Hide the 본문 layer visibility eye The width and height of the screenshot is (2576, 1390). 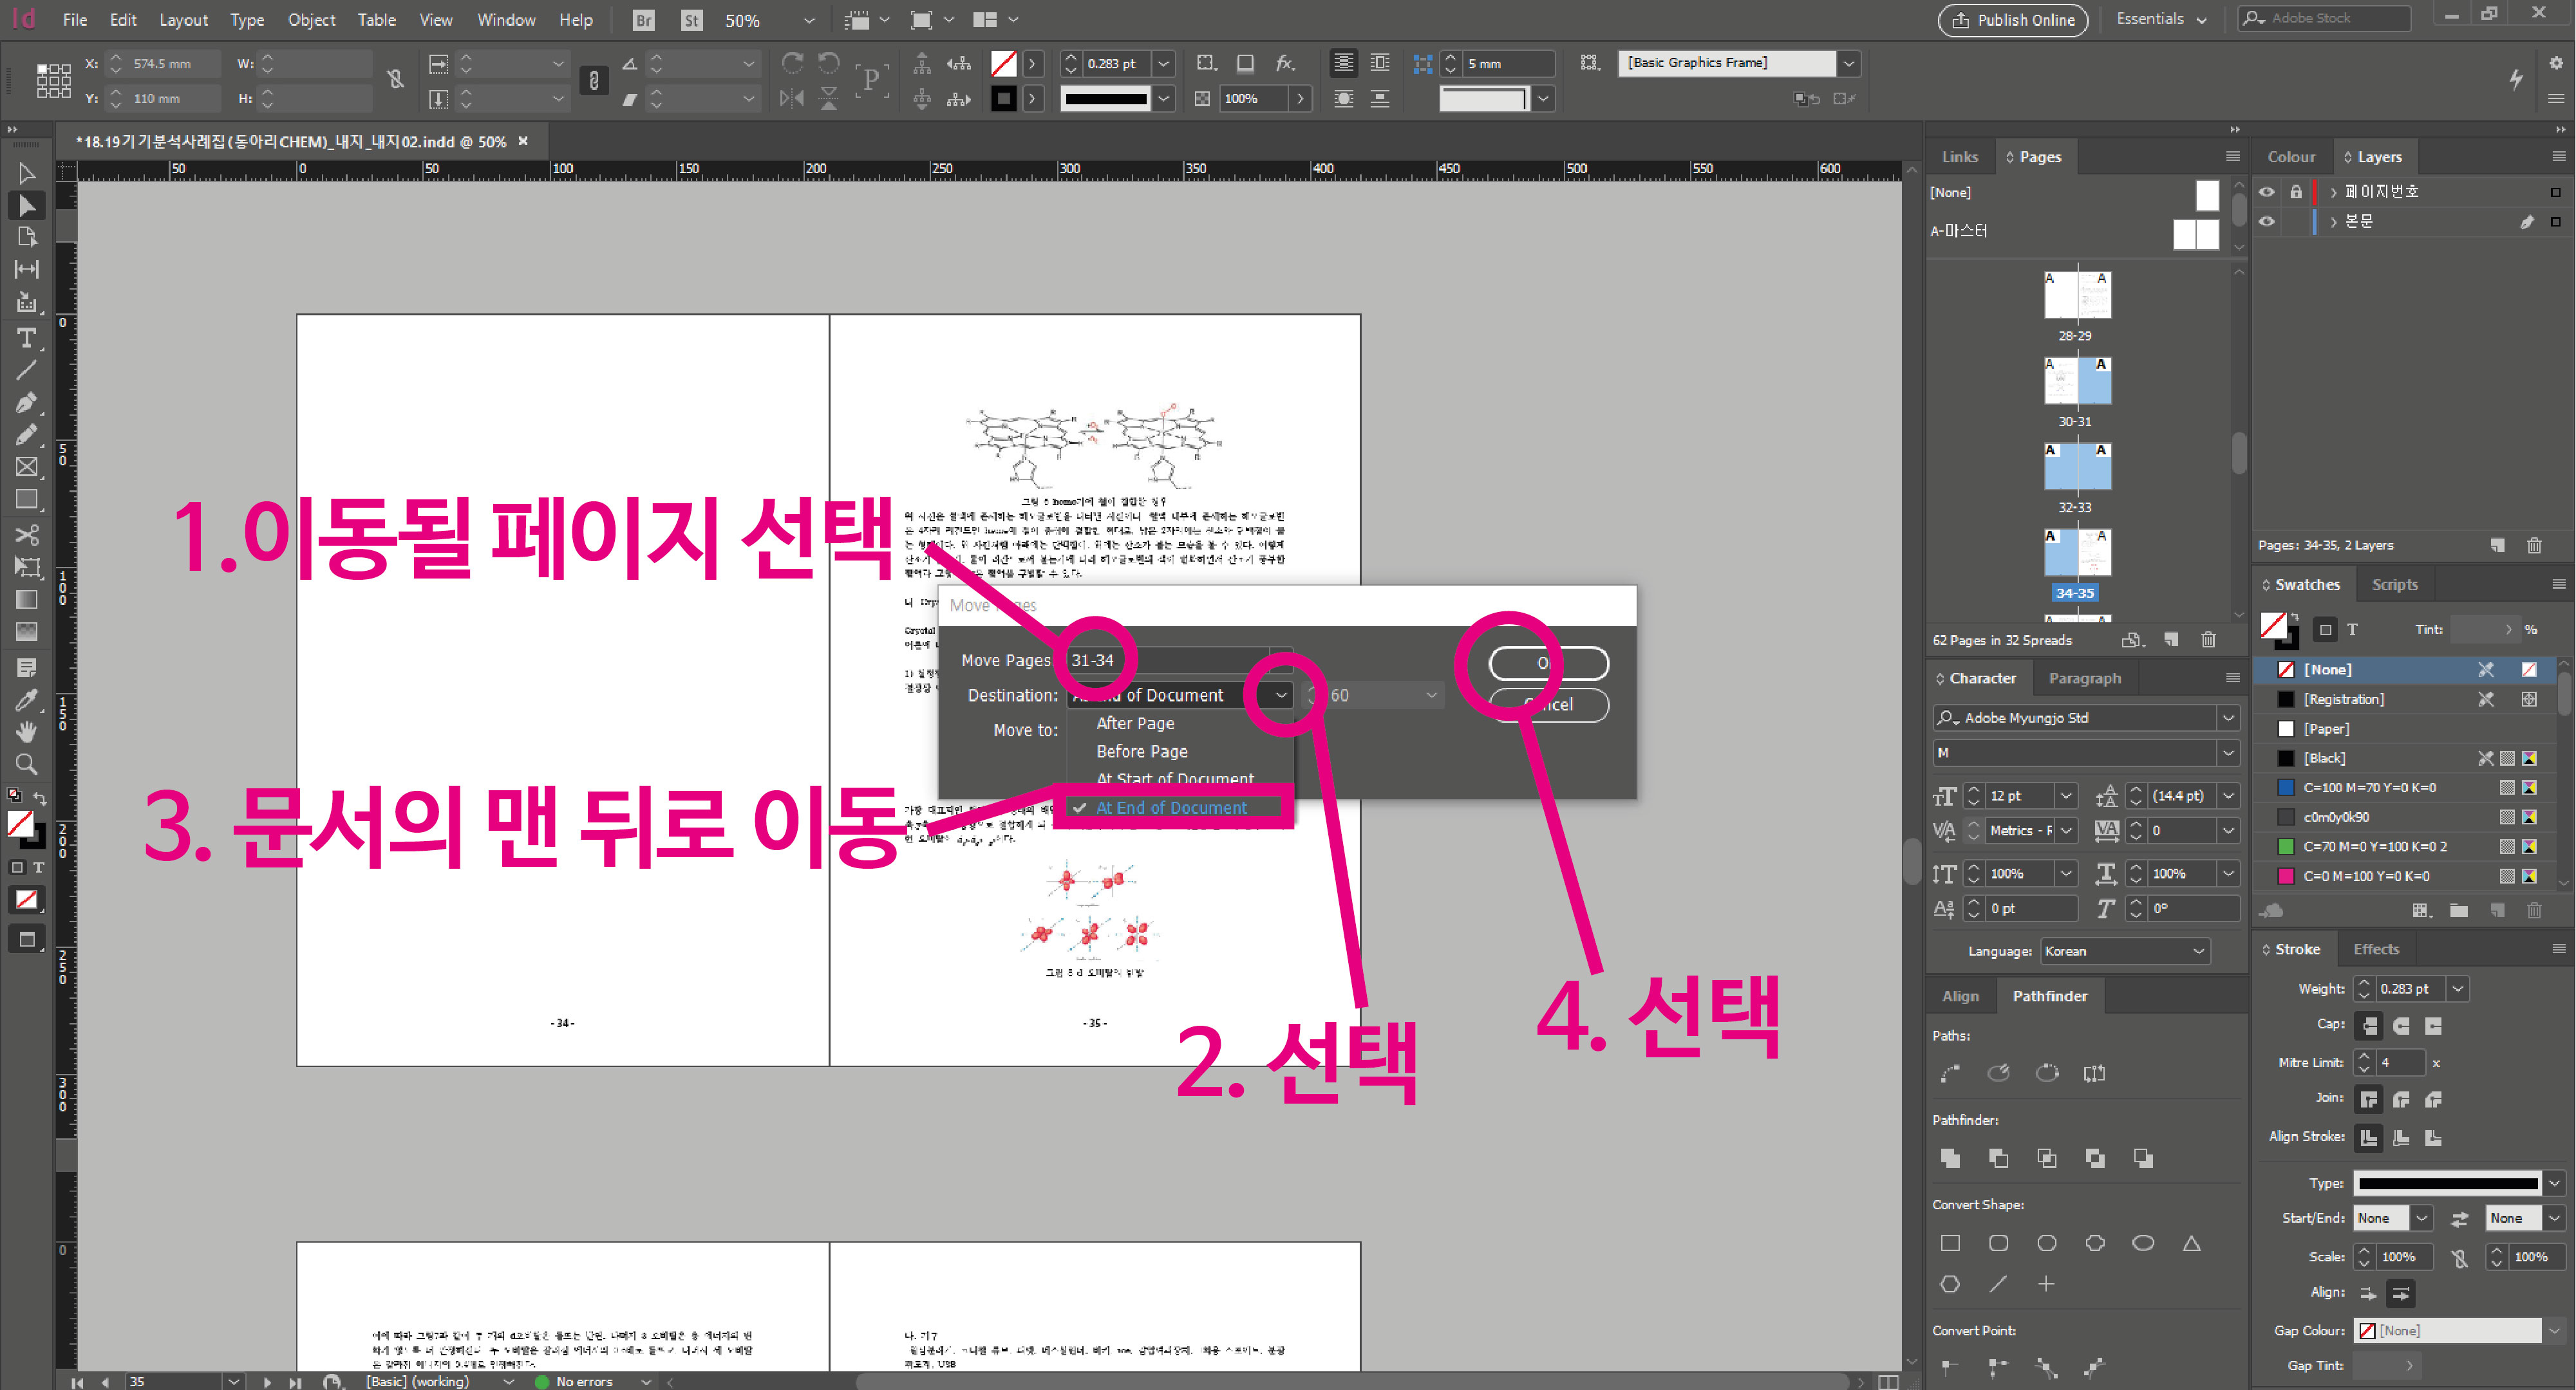(x=2267, y=222)
